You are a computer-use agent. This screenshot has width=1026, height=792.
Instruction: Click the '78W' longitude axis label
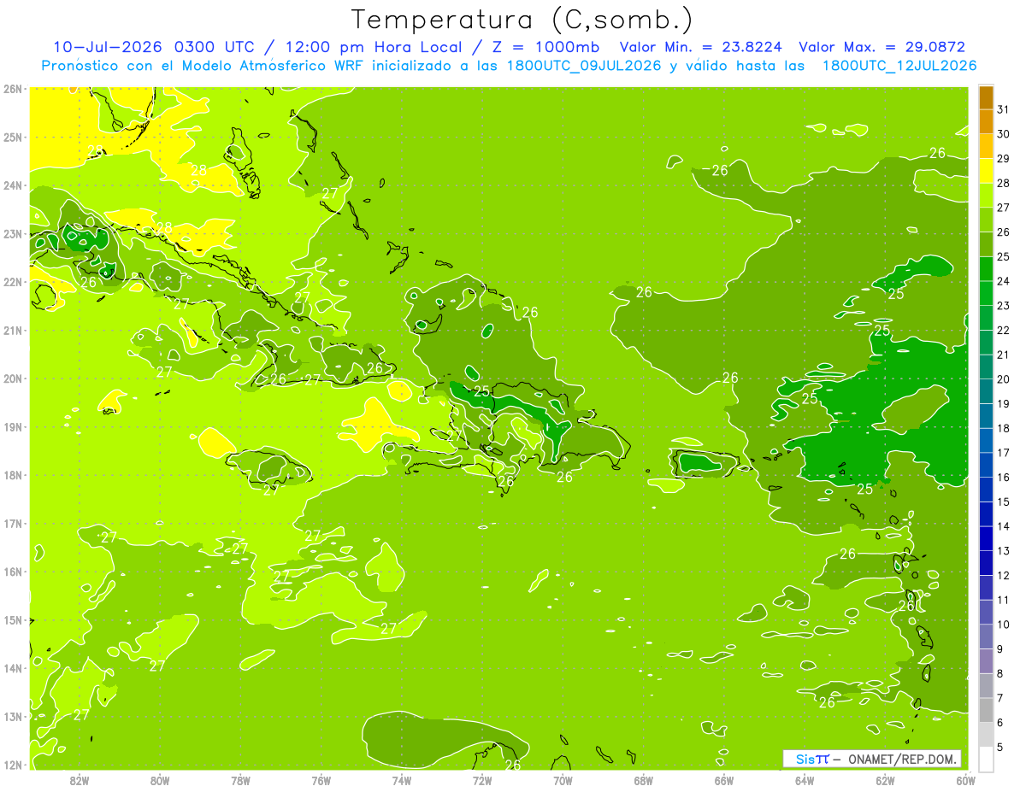(240, 780)
